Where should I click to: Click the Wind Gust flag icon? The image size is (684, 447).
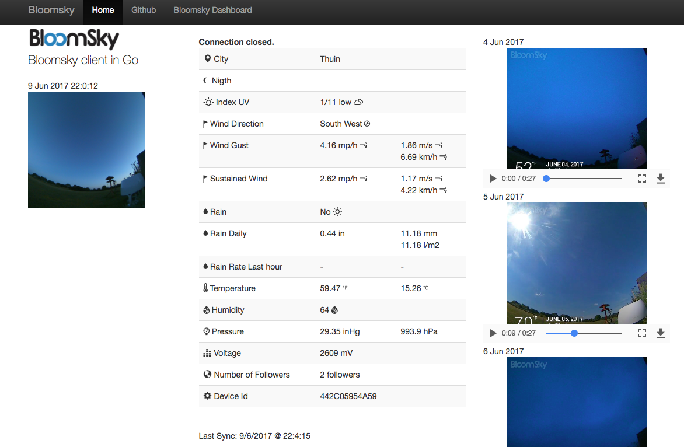pyautogui.click(x=205, y=146)
